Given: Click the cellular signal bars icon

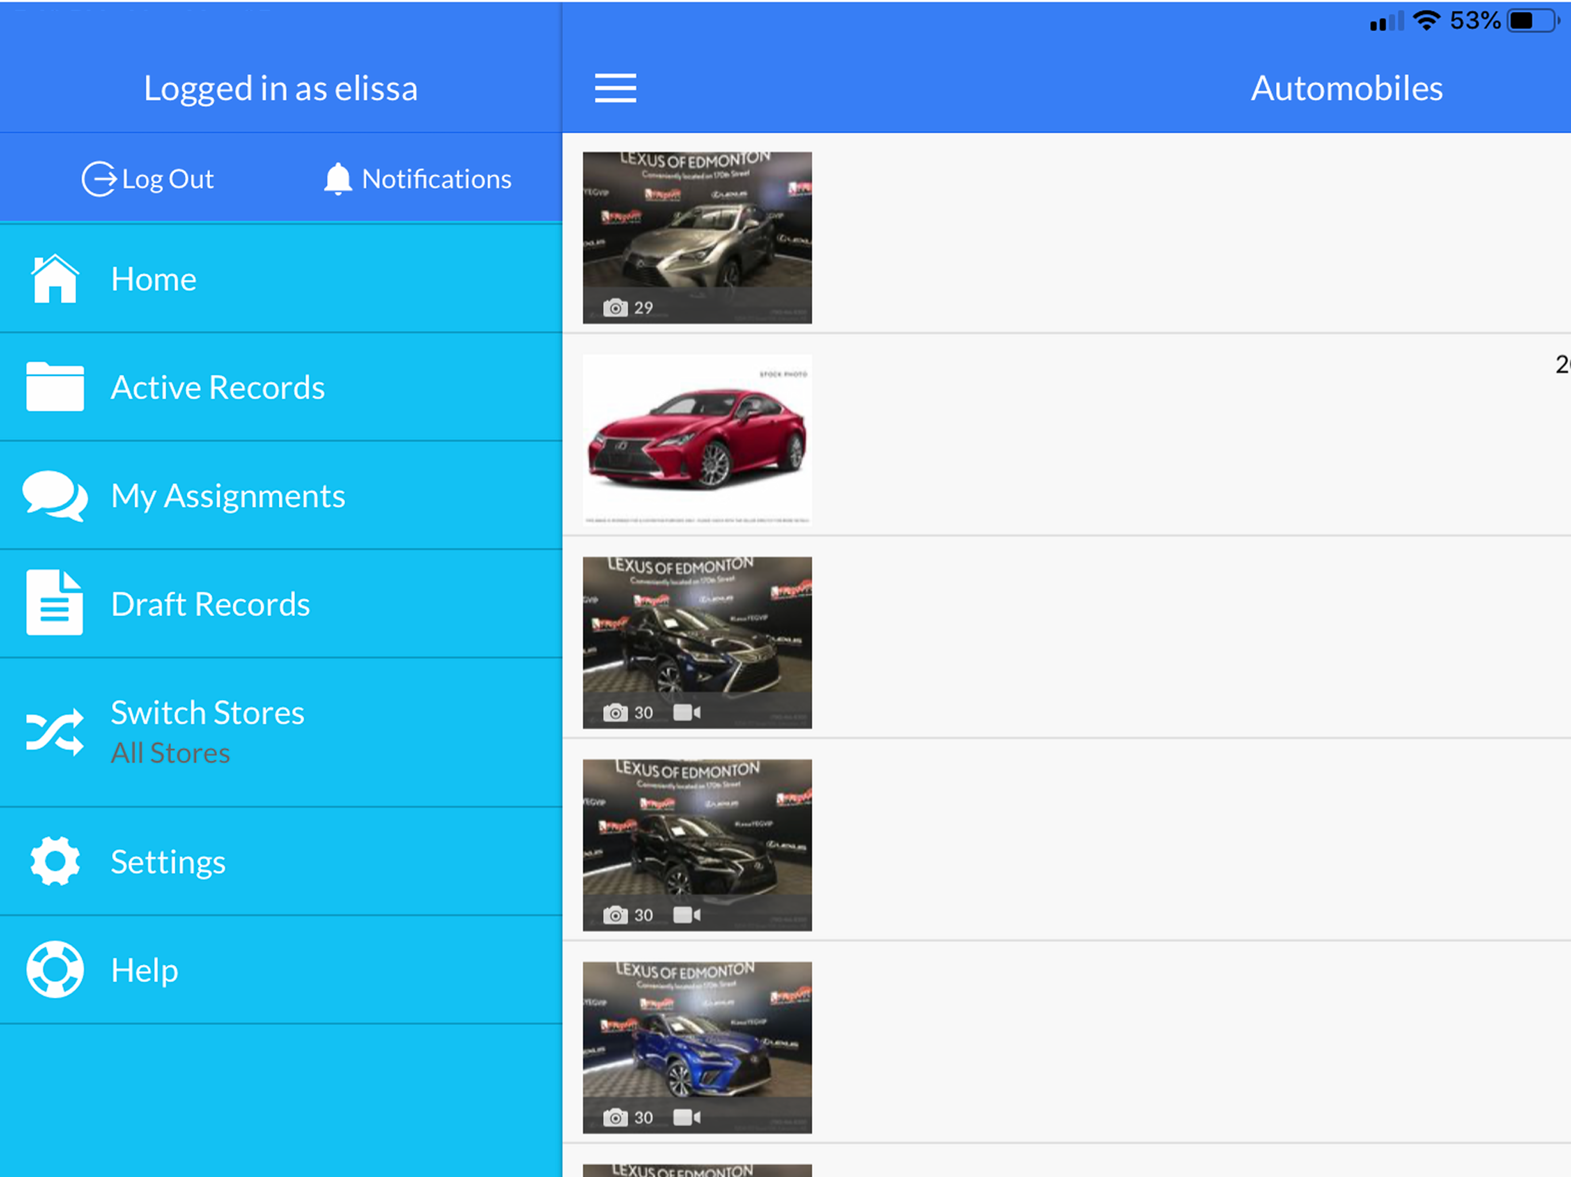Looking at the screenshot, I should 1387,21.
